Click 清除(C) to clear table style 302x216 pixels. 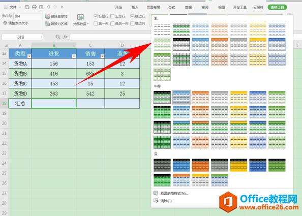coord(166,201)
